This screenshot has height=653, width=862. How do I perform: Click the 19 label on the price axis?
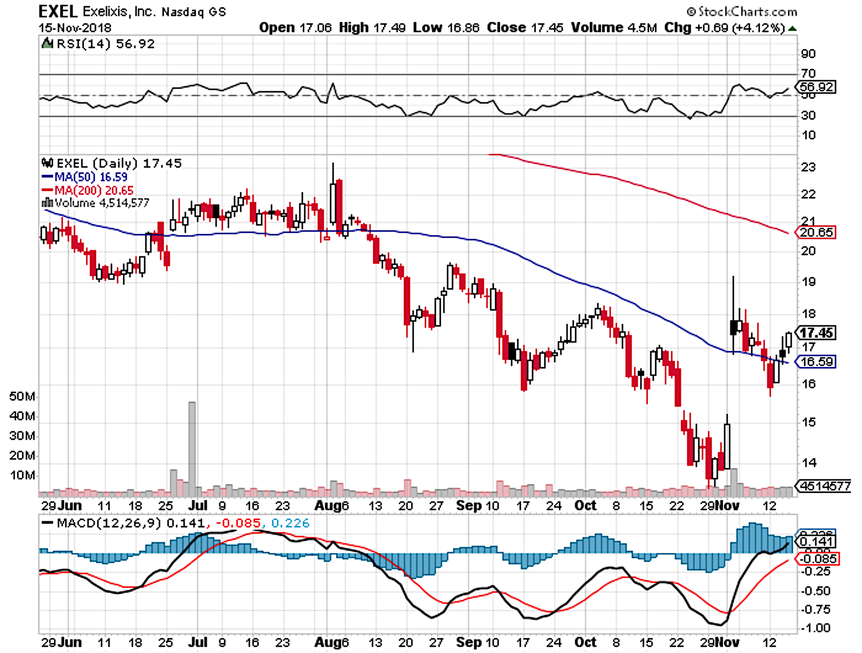pos(808,282)
